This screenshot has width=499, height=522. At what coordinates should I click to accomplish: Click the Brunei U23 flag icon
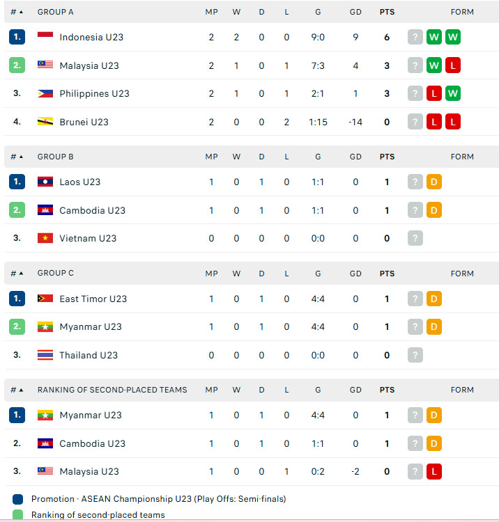click(45, 122)
